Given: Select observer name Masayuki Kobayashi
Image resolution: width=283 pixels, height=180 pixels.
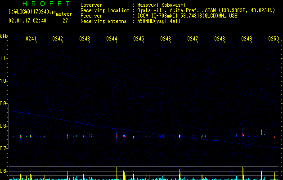Looking at the screenshot, I should [162, 5].
